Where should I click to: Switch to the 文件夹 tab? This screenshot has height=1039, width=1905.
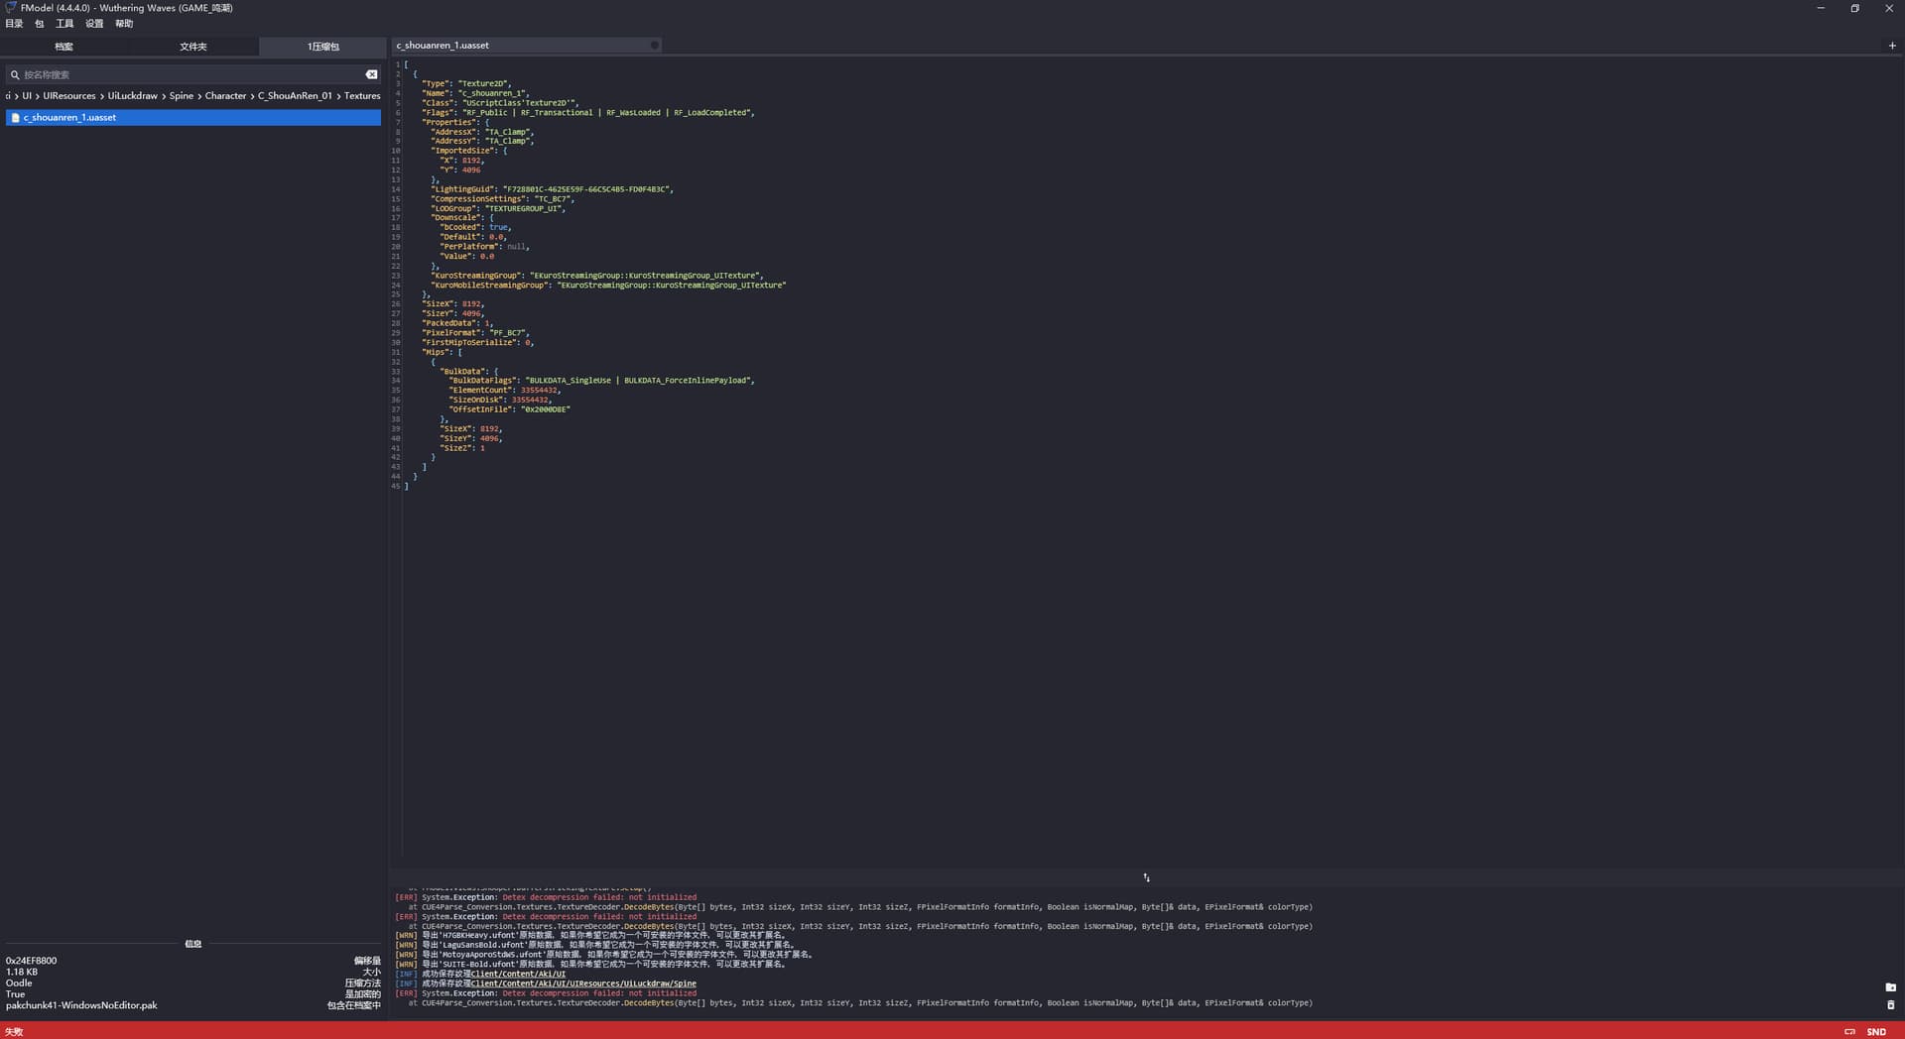tap(192, 47)
